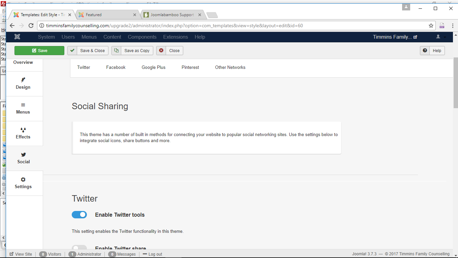The width and height of the screenshot is (458, 258).
Task: Jump to the Twitter sub-tab
Action: [84, 68]
